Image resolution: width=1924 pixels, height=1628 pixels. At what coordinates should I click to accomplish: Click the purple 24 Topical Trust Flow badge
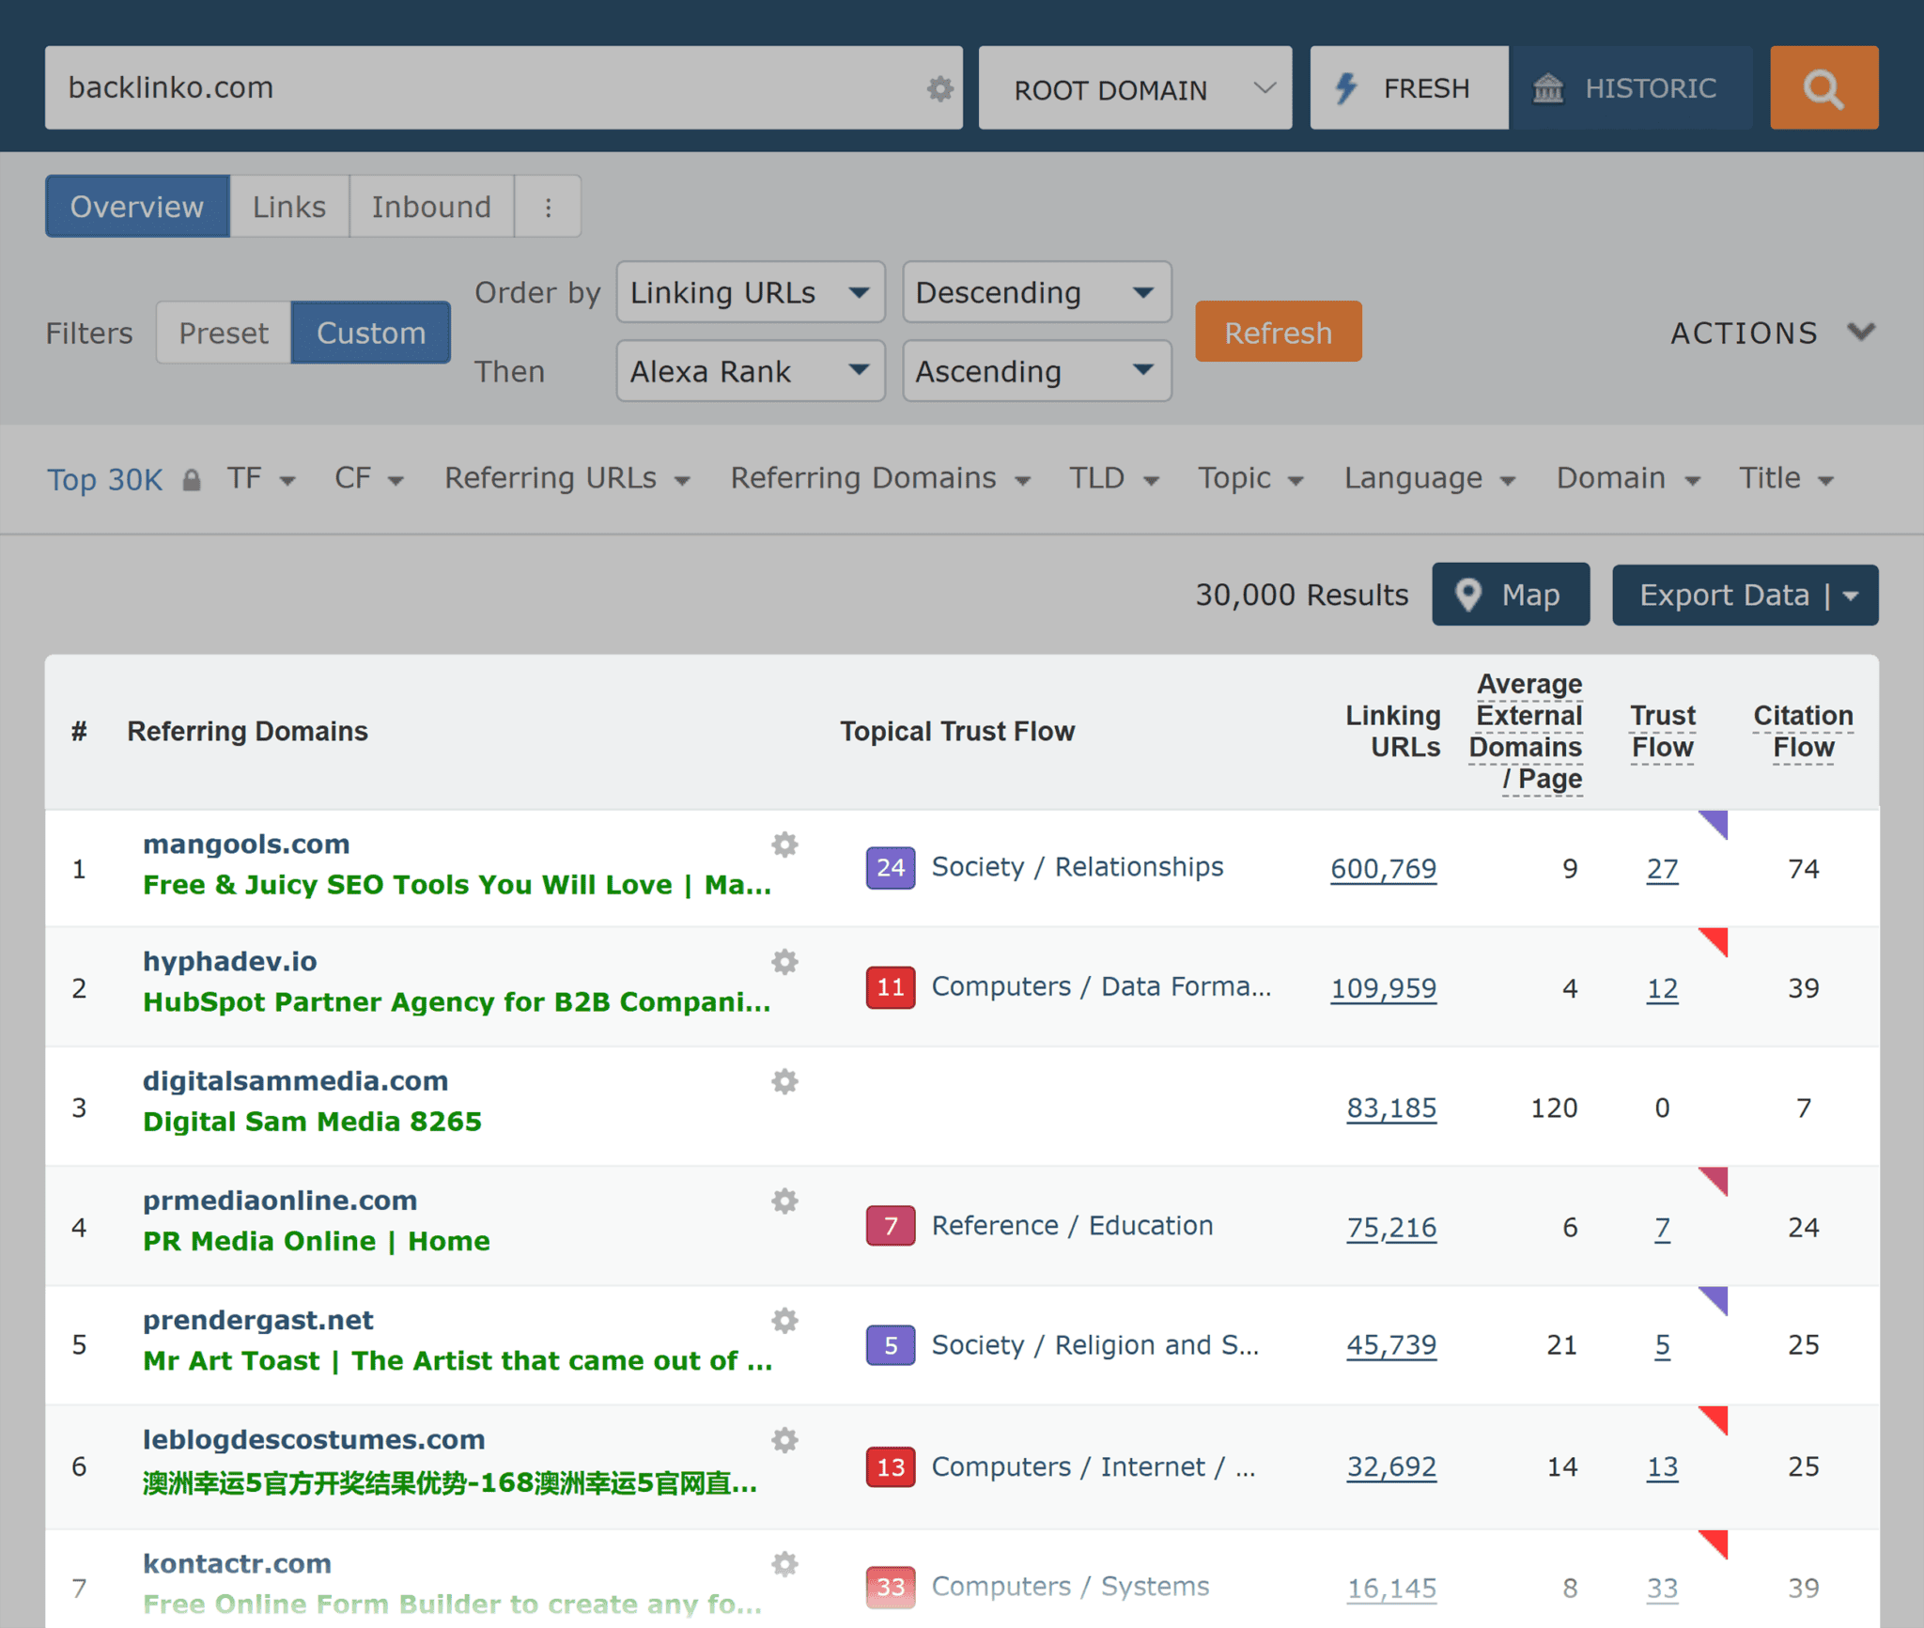889,867
